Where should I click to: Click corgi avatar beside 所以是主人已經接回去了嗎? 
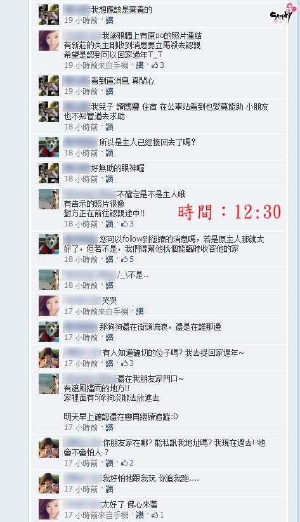[x=49, y=147]
